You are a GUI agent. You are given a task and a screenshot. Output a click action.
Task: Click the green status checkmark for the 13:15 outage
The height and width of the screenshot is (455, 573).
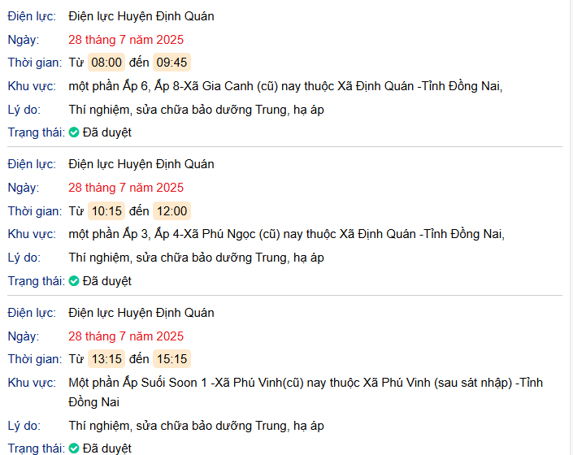74,448
